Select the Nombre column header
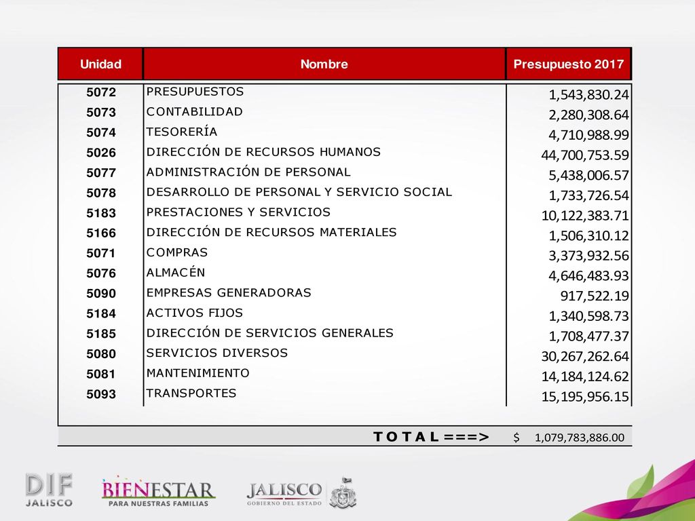The height and width of the screenshot is (521, 695). point(324,64)
